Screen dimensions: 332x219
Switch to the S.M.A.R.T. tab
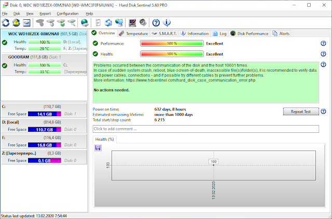click(x=164, y=33)
